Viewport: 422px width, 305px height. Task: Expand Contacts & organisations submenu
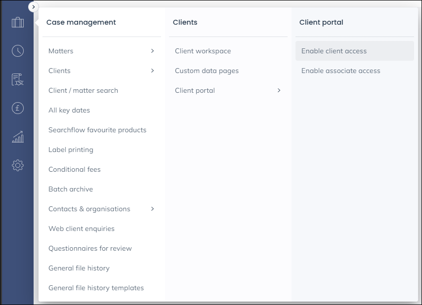101,209
